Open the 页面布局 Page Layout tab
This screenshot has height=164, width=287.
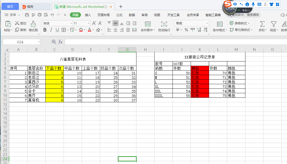[x=104, y=15]
